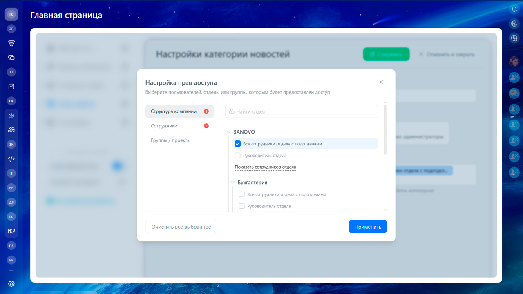Open the tasks checkmark icon in the sidebar
Image resolution: width=523 pixels, height=294 pixels.
point(11,87)
